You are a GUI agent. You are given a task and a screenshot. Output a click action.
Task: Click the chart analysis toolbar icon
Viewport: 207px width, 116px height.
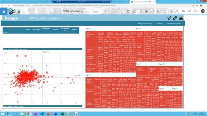[134, 11]
